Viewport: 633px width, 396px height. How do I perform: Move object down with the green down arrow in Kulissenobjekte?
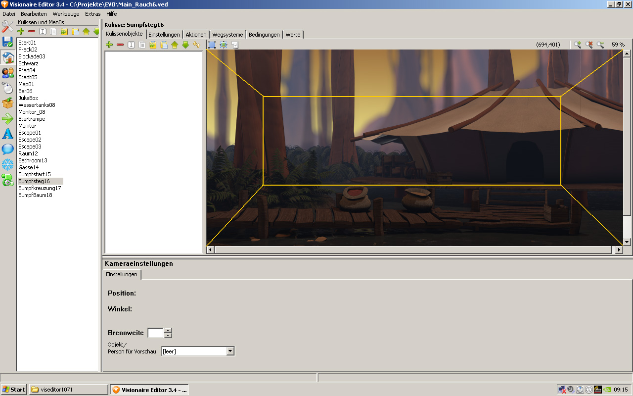click(x=185, y=45)
